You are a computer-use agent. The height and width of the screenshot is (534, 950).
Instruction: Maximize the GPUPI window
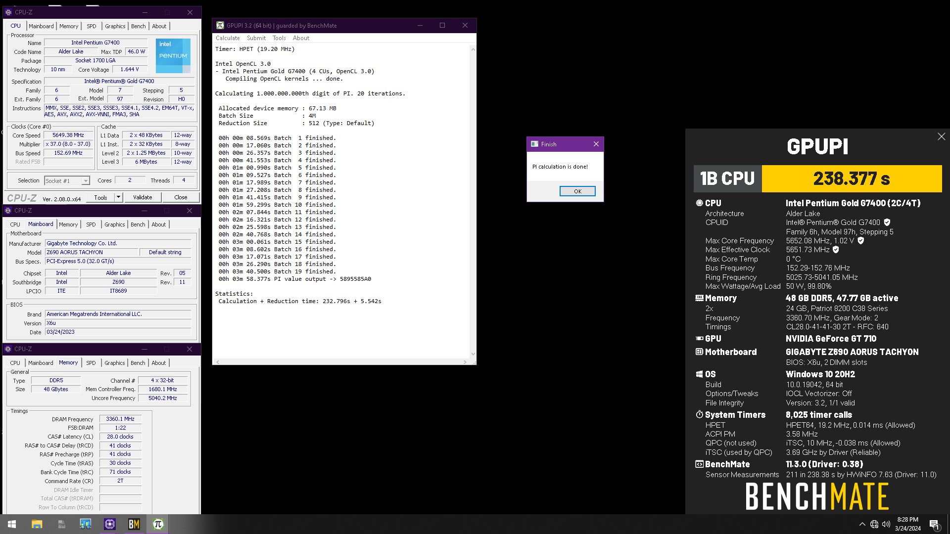coord(442,25)
